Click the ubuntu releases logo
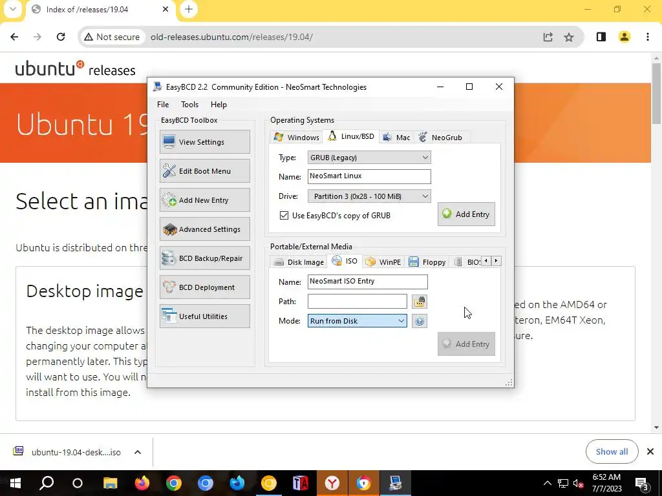The image size is (662, 496). (75, 68)
